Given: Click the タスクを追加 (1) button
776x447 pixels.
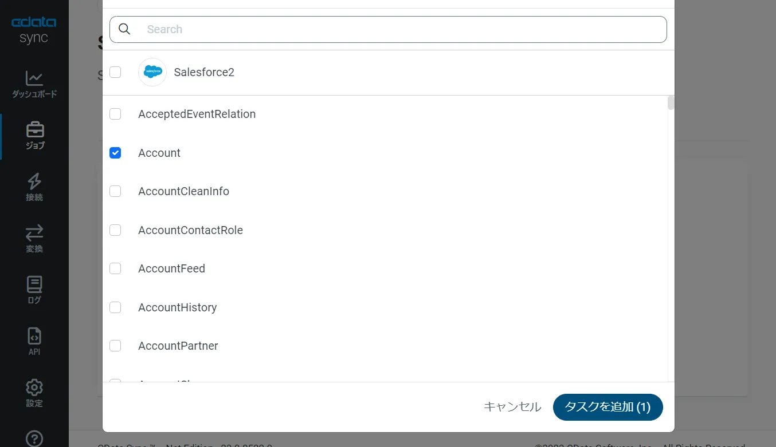Looking at the screenshot, I should click(608, 407).
